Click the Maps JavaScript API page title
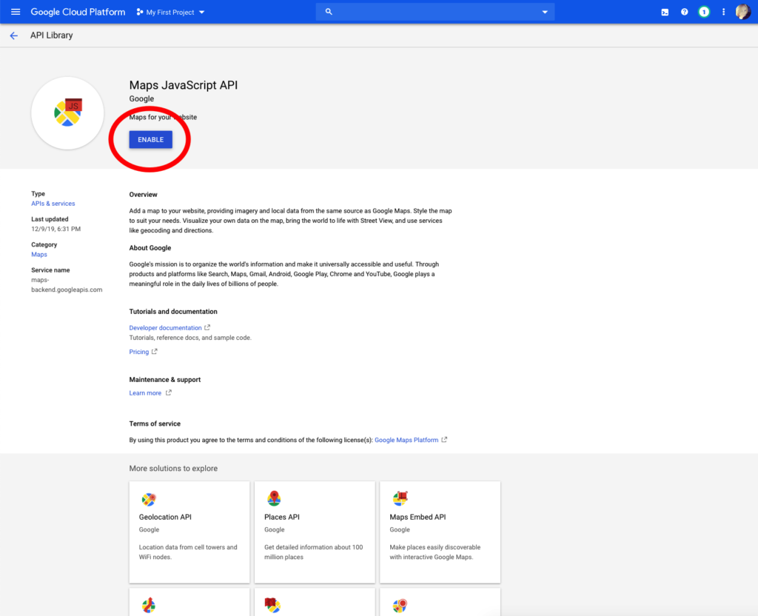This screenshot has width=758, height=616. [184, 85]
